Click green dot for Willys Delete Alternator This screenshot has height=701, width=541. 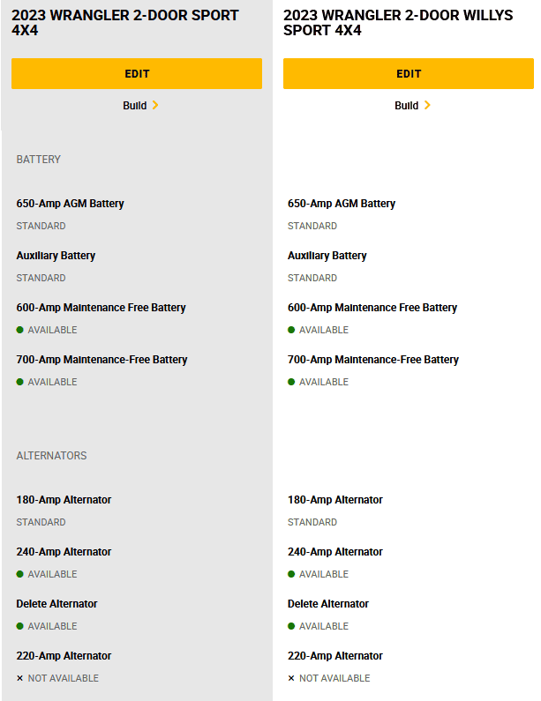(x=291, y=626)
